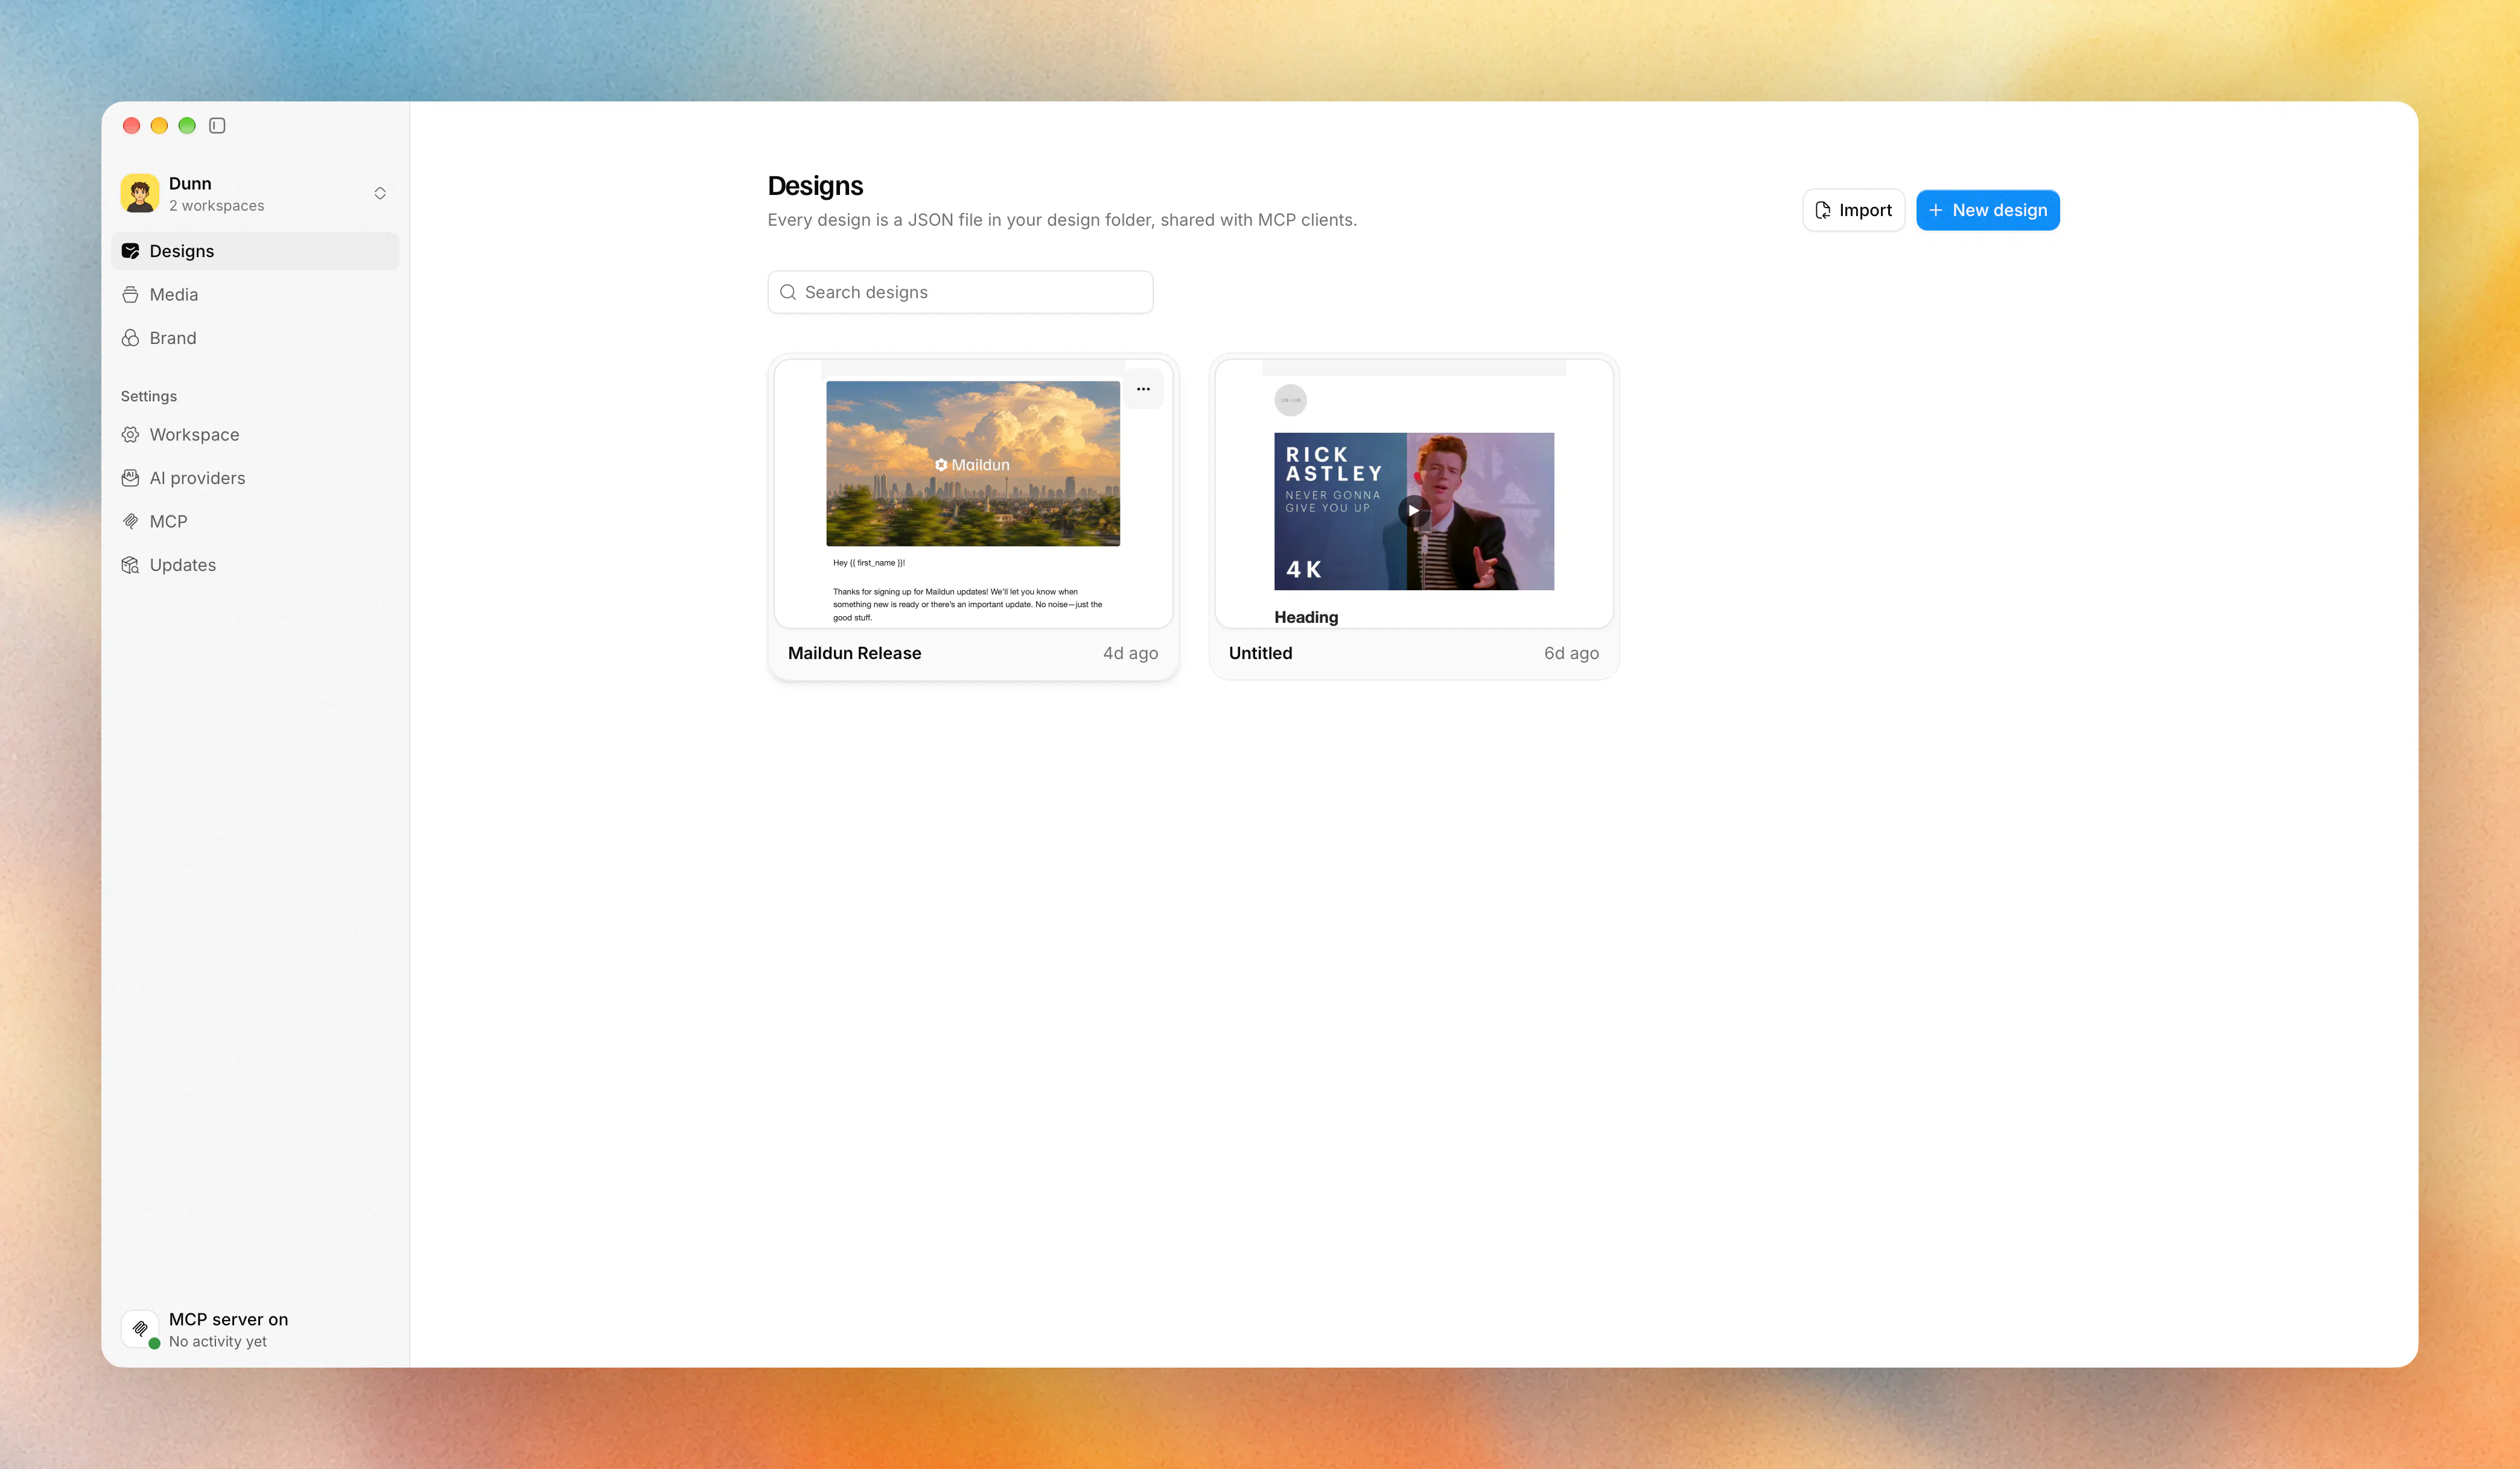Image resolution: width=2520 pixels, height=1469 pixels.
Task: Click the "No activity yet" text
Action: pos(218,1341)
